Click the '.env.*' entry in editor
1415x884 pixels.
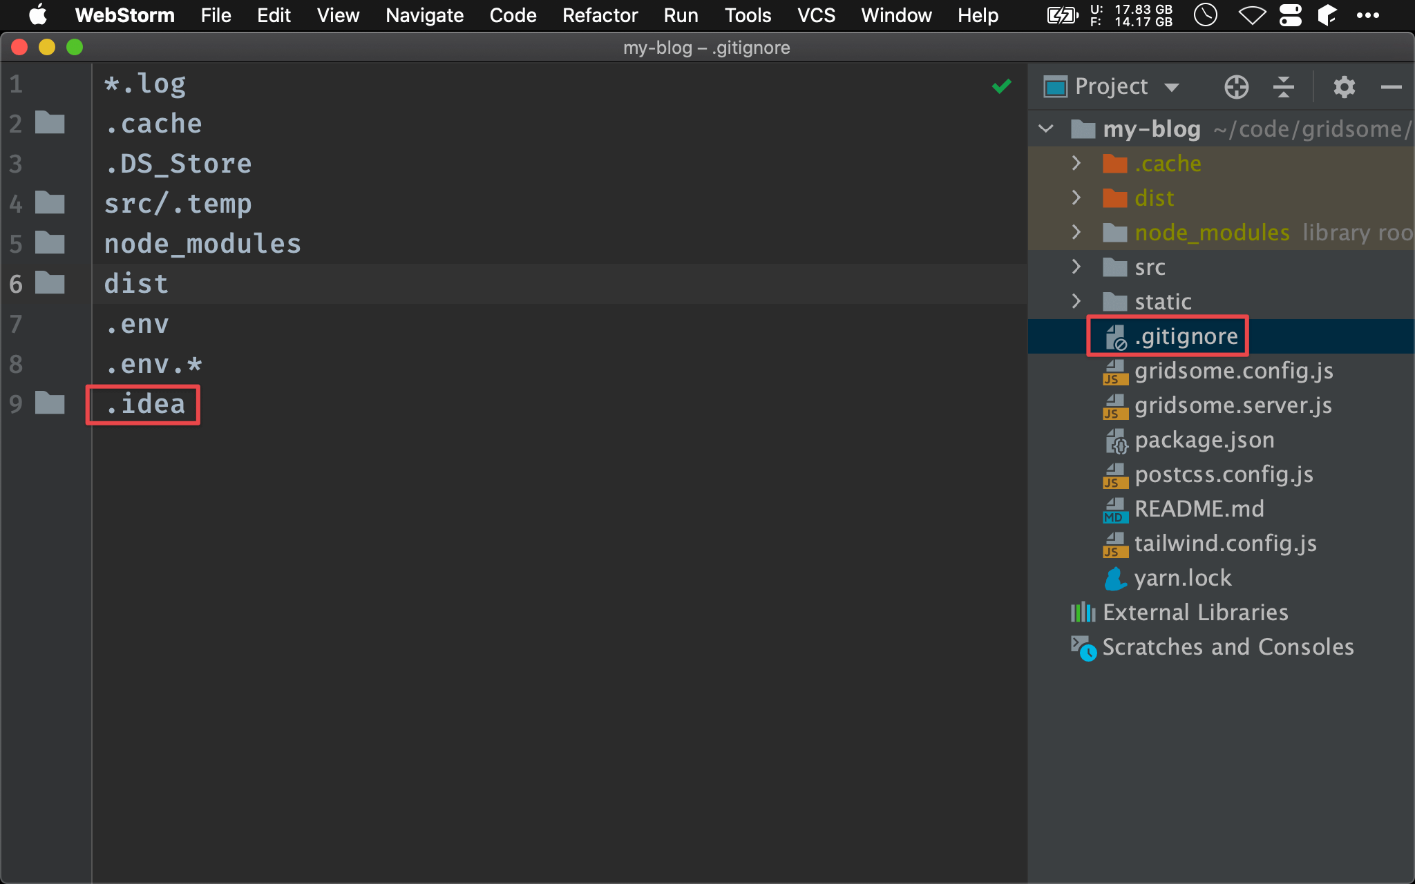pos(153,364)
